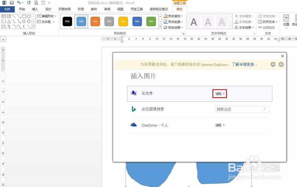Click Browse (浏览) next to OneDrive
This screenshot has height=187, width=297.
(x=220, y=125)
